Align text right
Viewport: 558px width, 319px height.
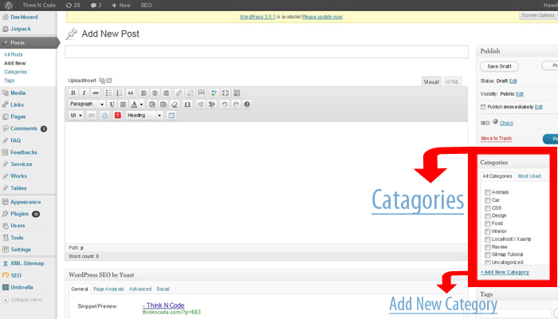[166, 93]
